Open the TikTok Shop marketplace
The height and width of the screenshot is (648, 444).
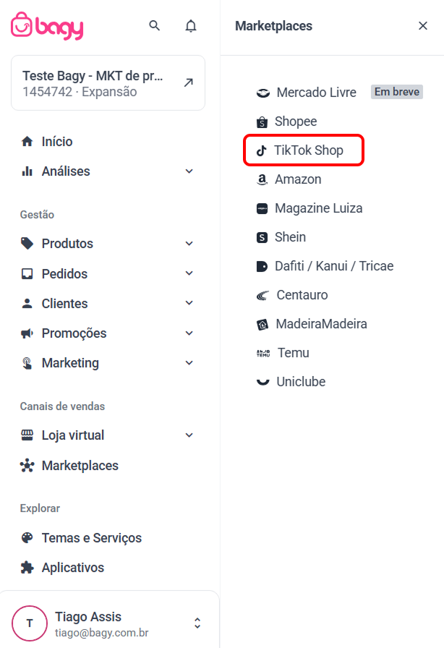click(304, 150)
